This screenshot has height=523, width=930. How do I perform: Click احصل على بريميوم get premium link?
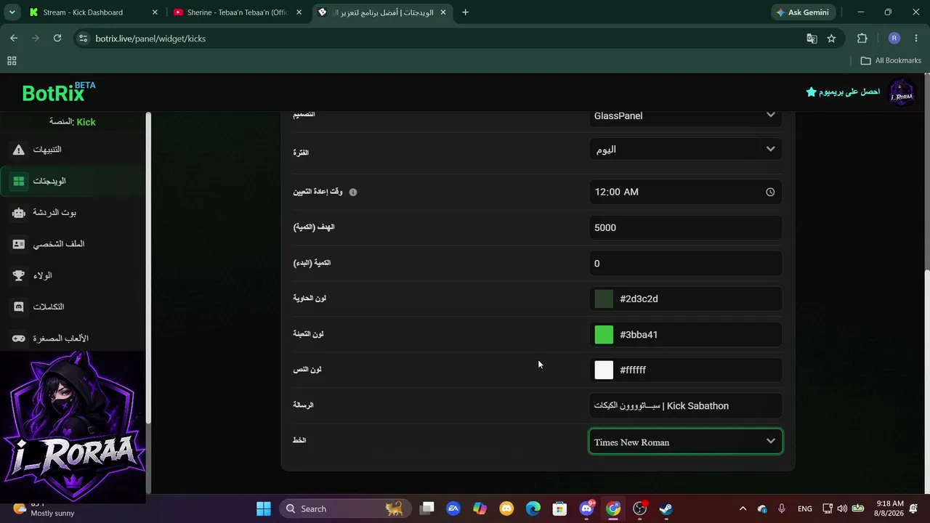tap(849, 92)
